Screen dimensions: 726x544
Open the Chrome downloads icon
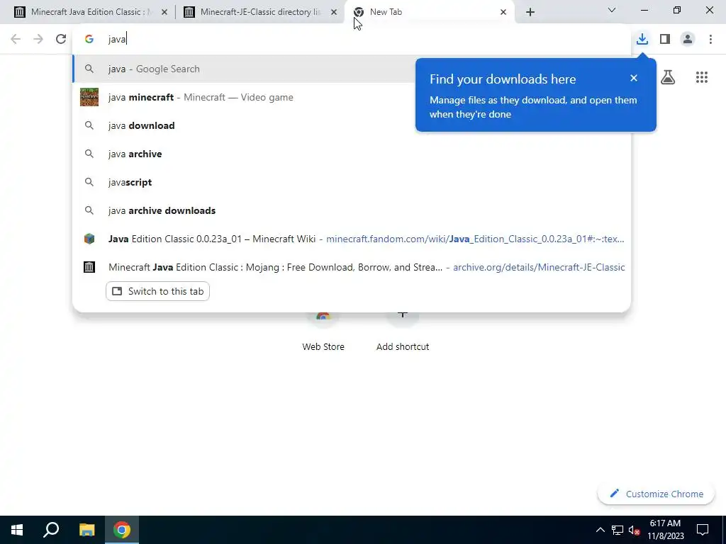click(x=642, y=39)
